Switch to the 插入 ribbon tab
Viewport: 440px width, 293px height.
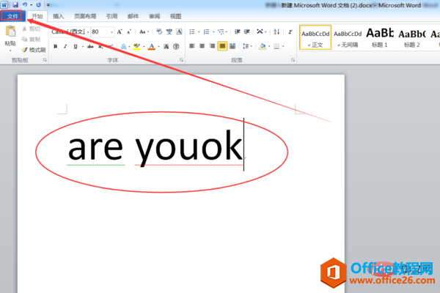[x=59, y=16]
